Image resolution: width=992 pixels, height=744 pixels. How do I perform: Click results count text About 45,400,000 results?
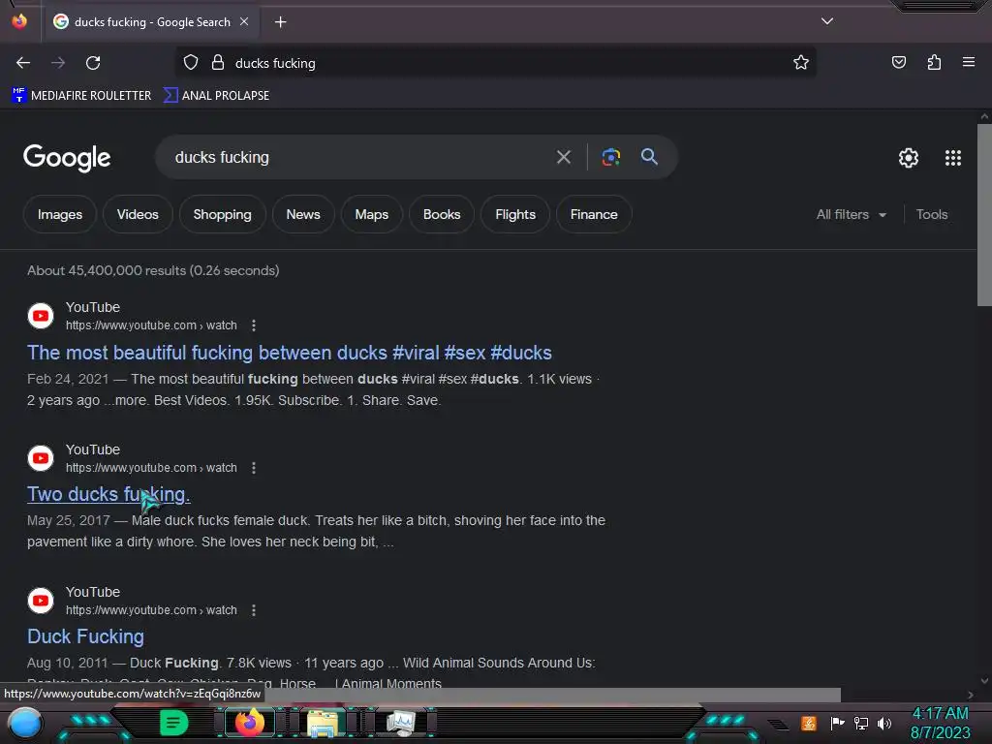pyautogui.click(x=152, y=270)
